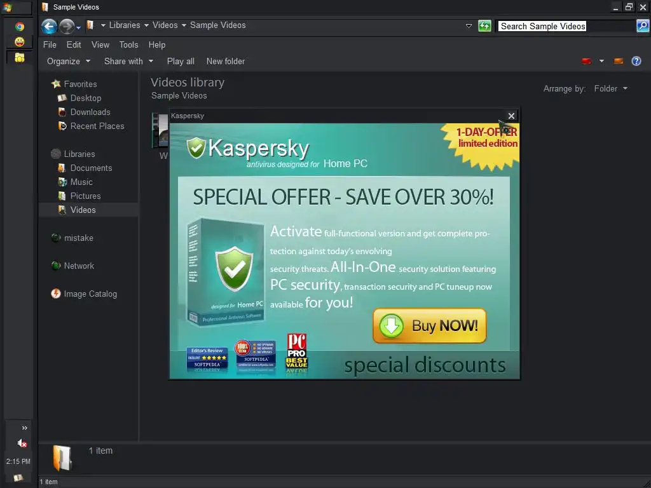Click the 2:15 PM clock

coord(18,461)
